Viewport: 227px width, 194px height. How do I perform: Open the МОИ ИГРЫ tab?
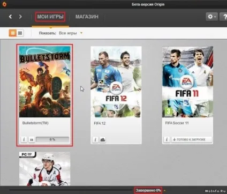pos(50,17)
